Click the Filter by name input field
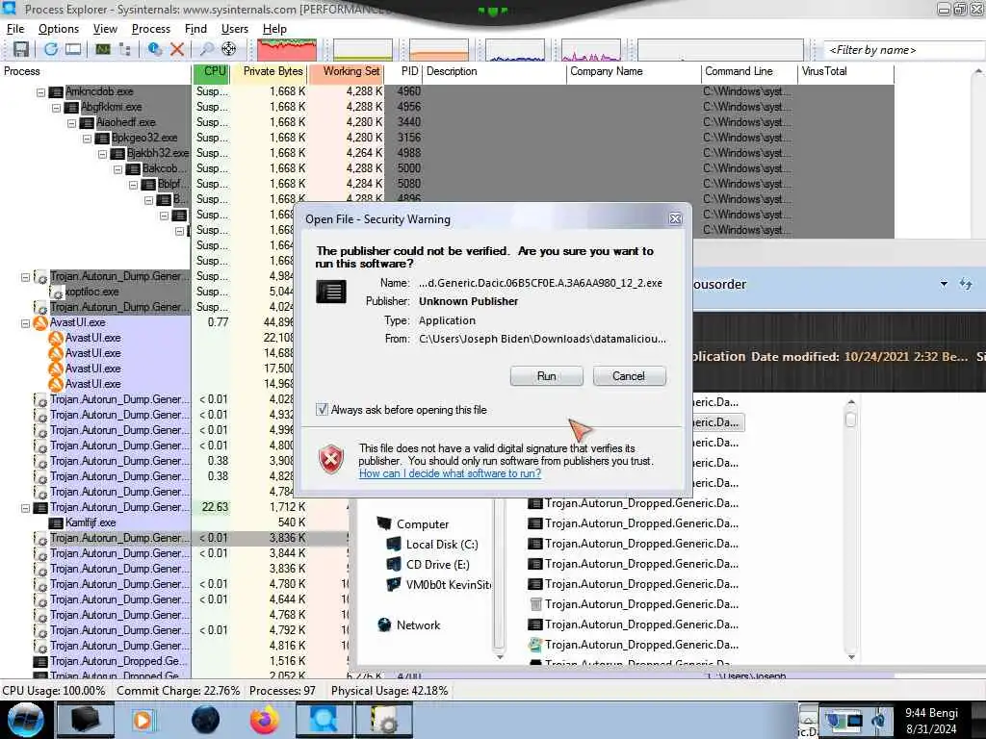986x739 pixels. pos(903,50)
